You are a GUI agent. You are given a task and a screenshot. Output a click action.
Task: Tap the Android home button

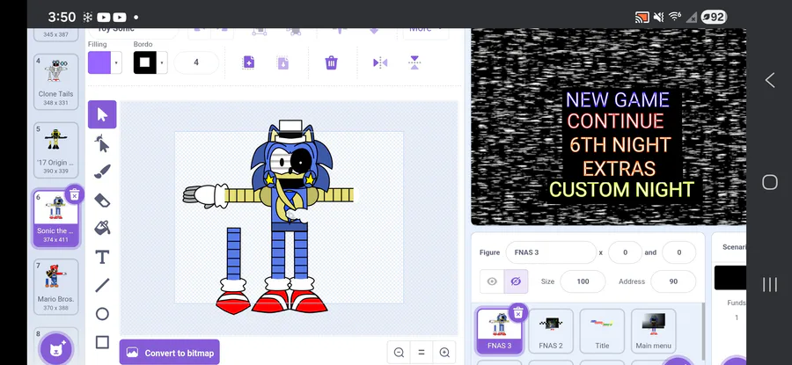[770, 182]
